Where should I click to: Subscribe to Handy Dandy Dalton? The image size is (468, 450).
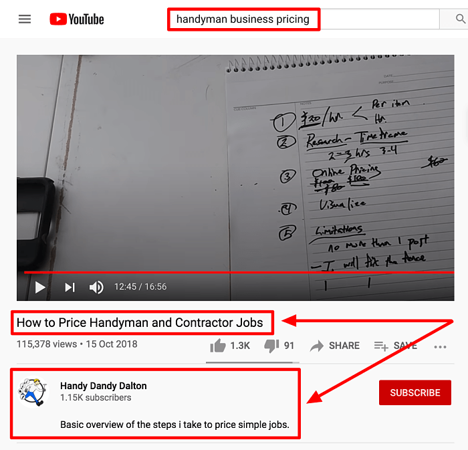pos(415,392)
